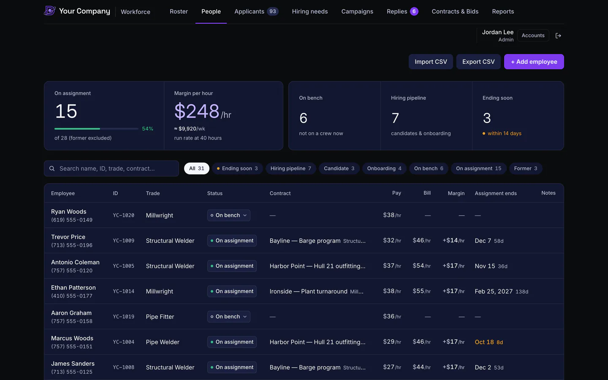Click Oct 18 assignment end date
608x380 pixels.
[484, 342]
